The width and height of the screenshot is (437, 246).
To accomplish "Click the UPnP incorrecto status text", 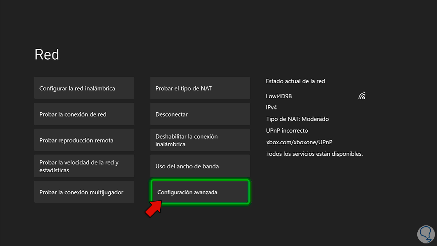I will click(x=287, y=130).
